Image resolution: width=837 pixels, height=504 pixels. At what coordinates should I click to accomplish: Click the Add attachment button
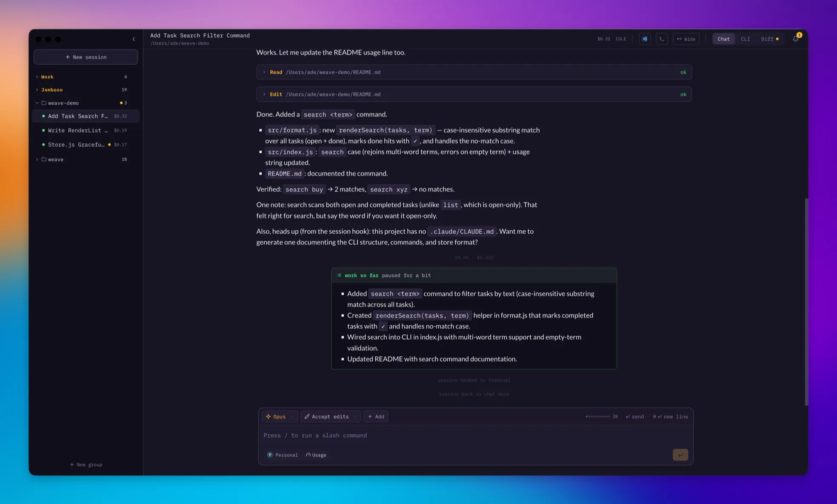(x=376, y=416)
